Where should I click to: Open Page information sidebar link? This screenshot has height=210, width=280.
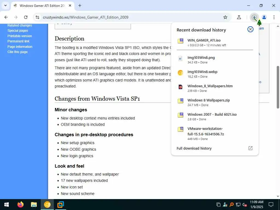pos(20,46)
